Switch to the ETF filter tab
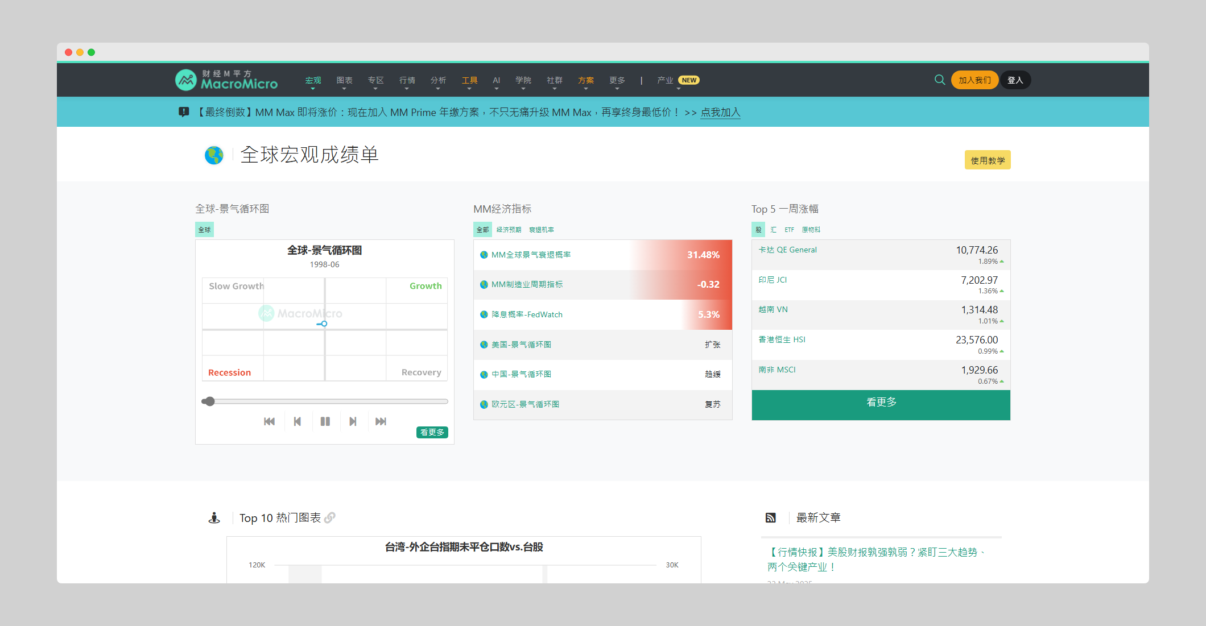 789,229
